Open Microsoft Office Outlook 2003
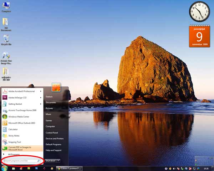The height and width of the screenshot is (171, 214). click(x=21, y=123)
